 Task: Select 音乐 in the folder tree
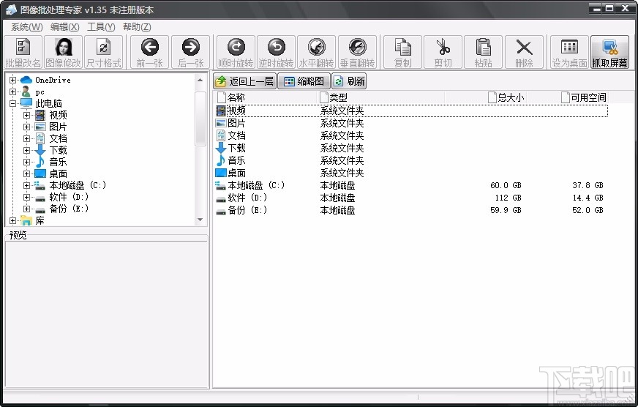click(58, 162)
